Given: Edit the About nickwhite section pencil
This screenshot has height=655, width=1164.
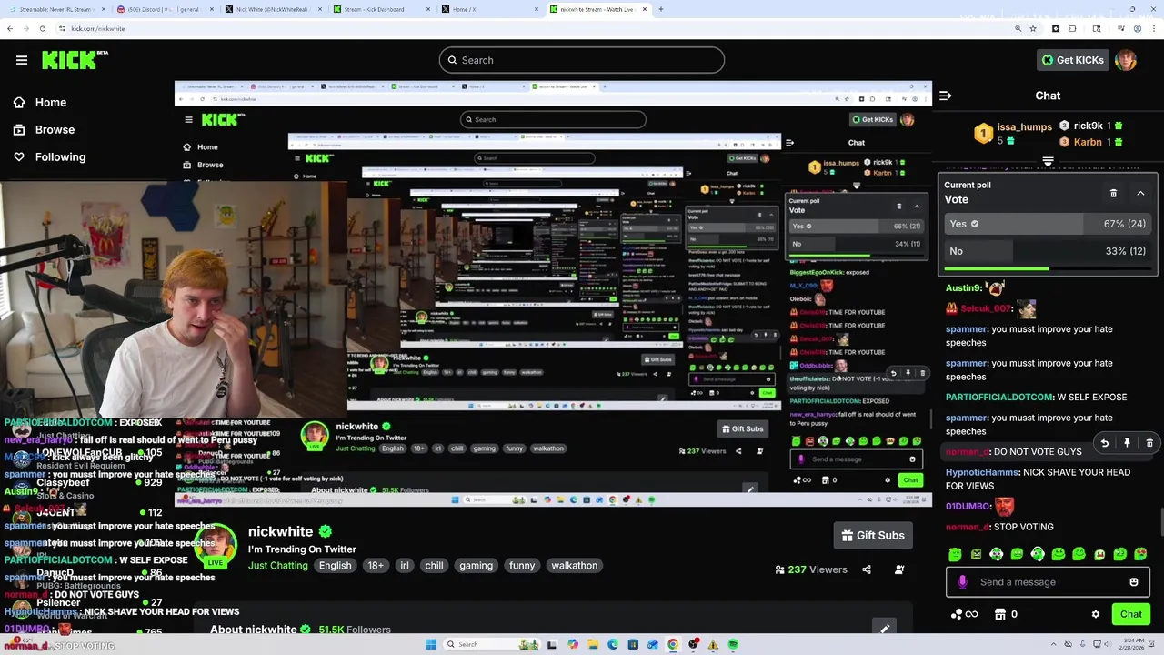Looking at the screenshot, I should pyautogui.click(x=883, y=629).
